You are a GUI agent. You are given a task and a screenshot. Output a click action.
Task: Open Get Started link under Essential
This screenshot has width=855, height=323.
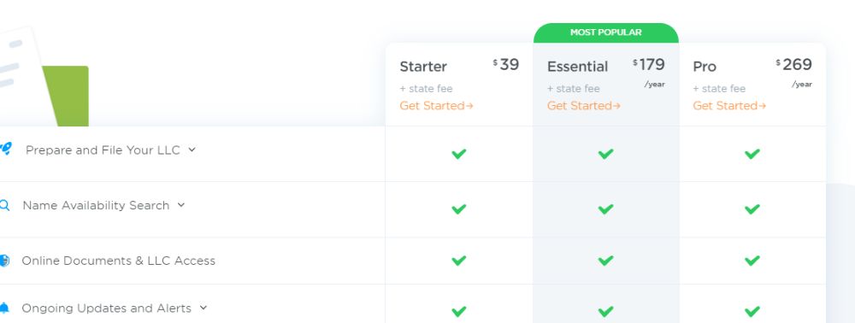[x=583, y=106]
